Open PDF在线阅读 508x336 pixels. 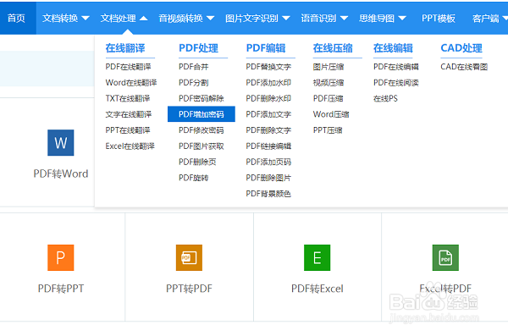[x=396, y=83]
